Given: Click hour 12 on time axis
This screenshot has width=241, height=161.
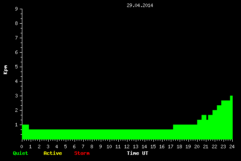Looking at the screenshot, I should (x=127, y=147).
